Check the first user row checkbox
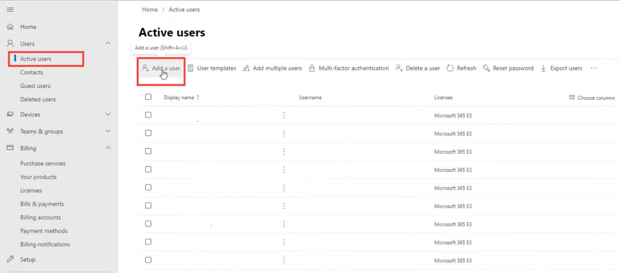This screenshot has height=273, width=620. point(148,115)
